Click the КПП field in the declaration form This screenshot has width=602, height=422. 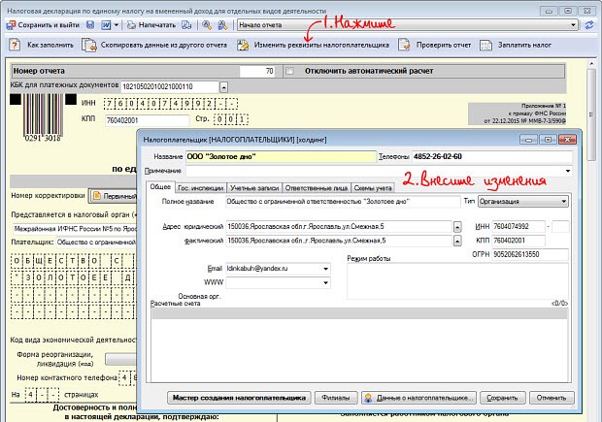pyautogui.click(x=147, y=120)
